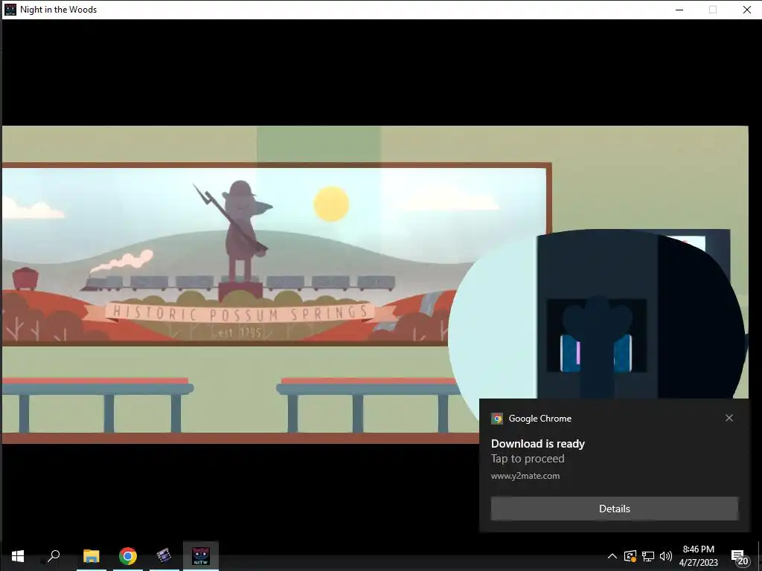Click the Details button in Chrome notification
This screenshot has height=571, width=762.
point(614,509)
